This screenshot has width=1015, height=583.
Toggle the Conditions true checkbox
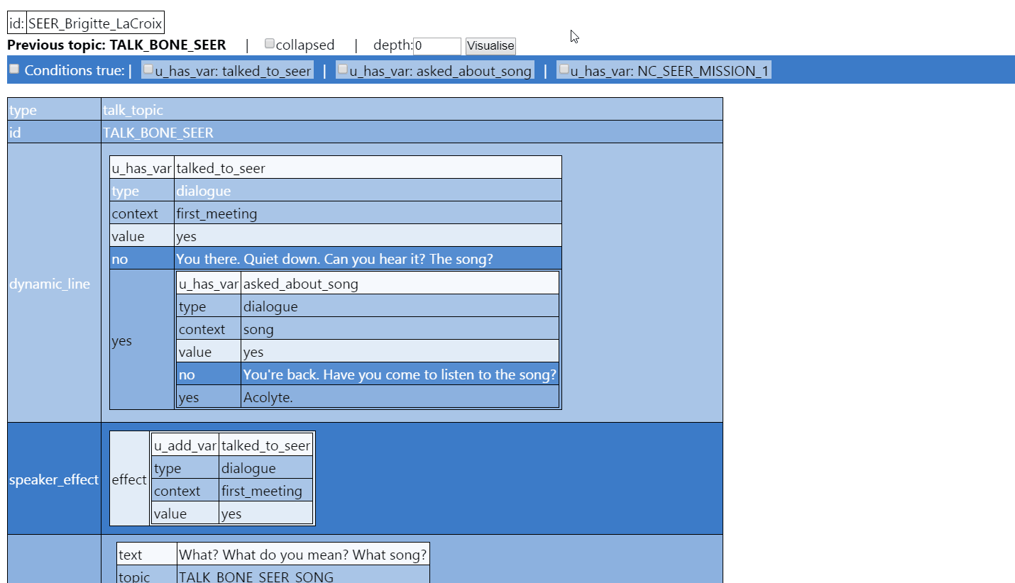[14, 70]
